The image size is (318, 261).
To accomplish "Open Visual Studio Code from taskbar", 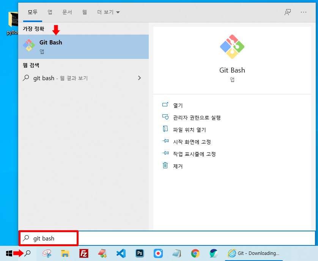I will [x=121, y=253].
